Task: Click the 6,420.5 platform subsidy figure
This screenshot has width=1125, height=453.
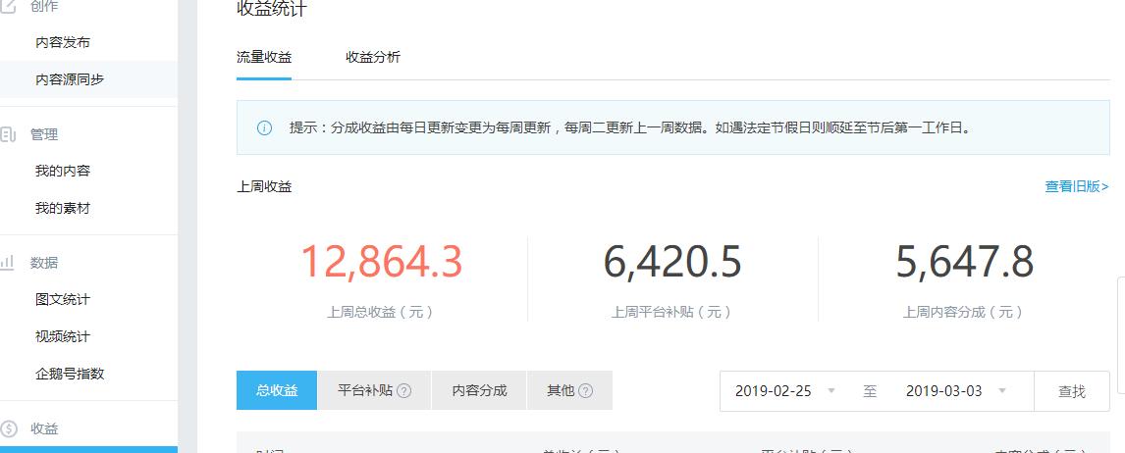Action: (672, 262)
